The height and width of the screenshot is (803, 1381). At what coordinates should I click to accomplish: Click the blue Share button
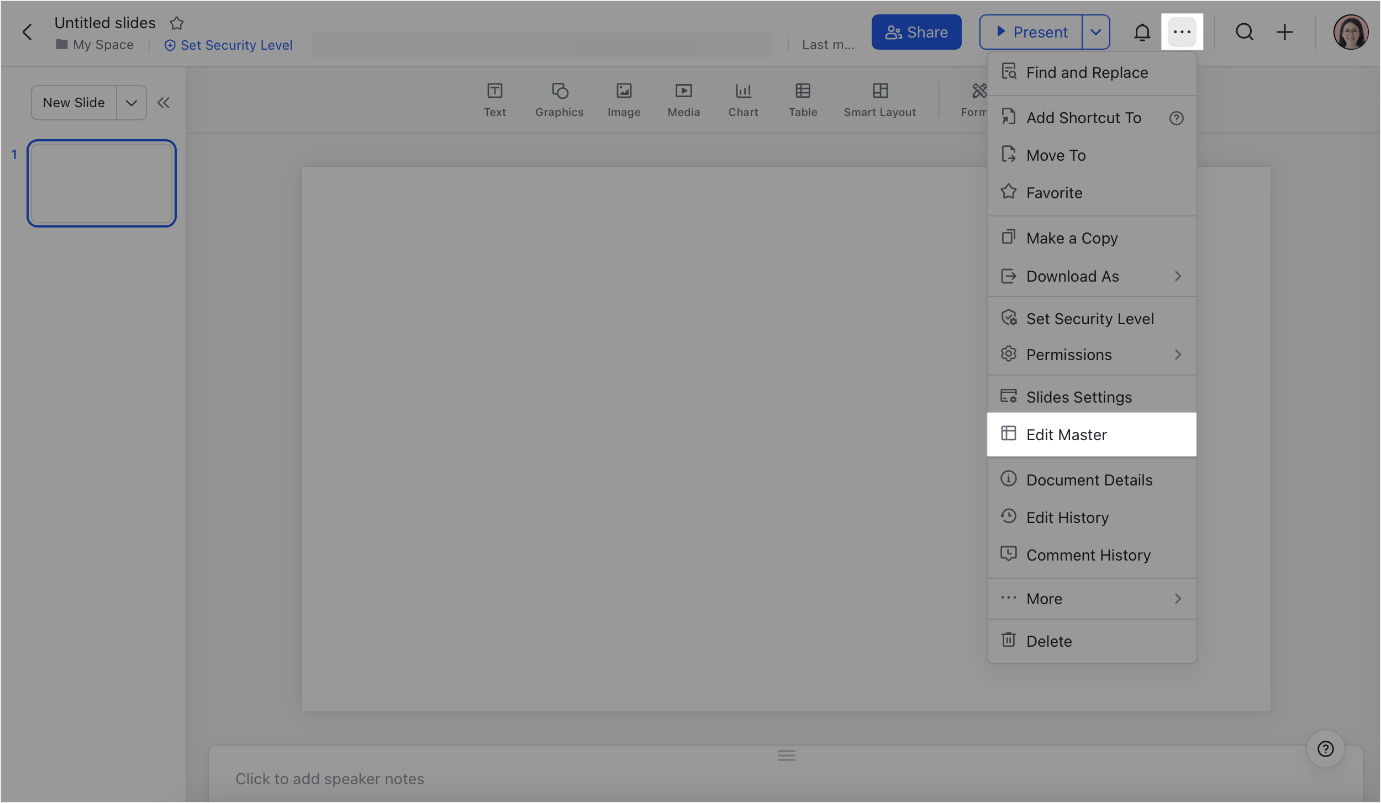[x=916, y=32]
